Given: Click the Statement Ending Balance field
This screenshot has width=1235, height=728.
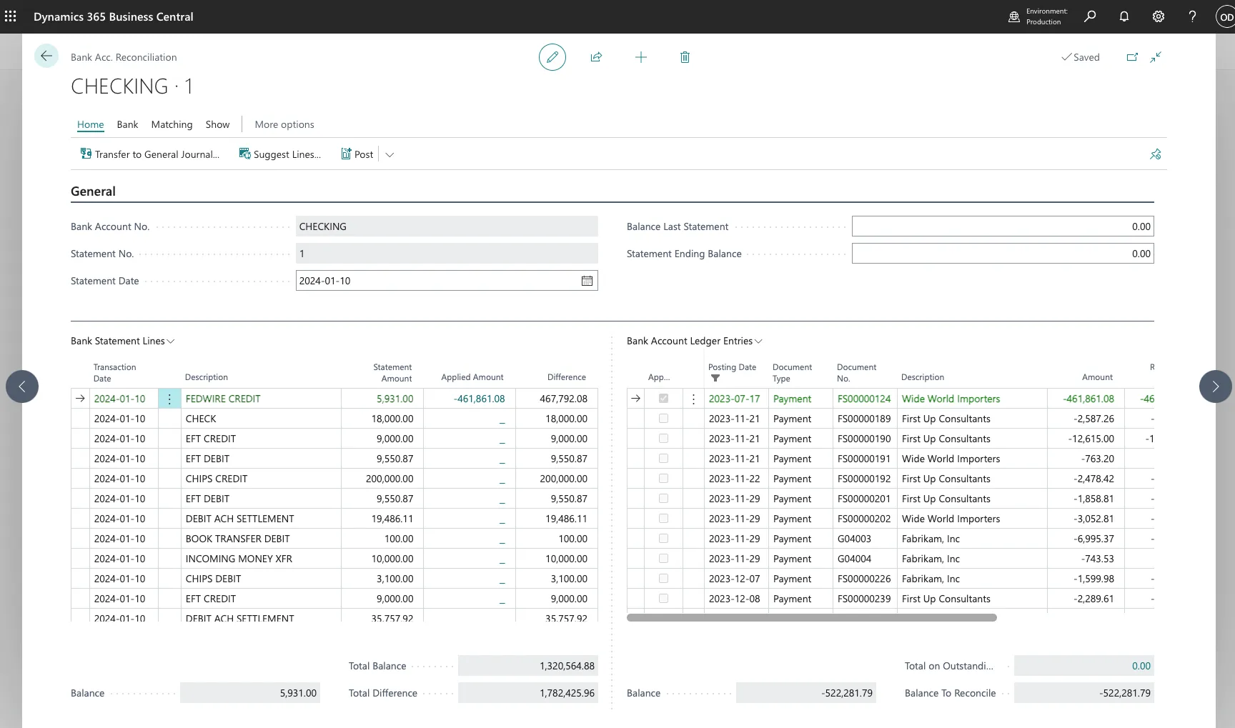Looking at the screenshot, I should (1003, 254).
